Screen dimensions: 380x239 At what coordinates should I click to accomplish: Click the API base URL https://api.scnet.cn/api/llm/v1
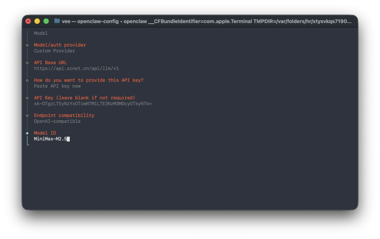pos(76,69)
